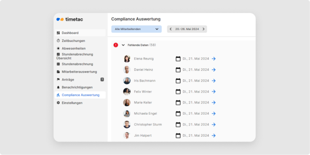Viewport: 310px width, 155px height.
Task: Click the Zeitbuchungen stopwatch icon
Action: pos(58,40)
